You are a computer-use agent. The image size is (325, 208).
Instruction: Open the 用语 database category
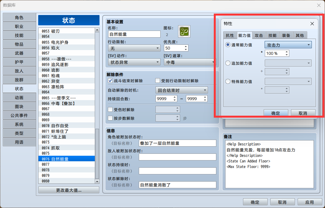coord(19,142)
